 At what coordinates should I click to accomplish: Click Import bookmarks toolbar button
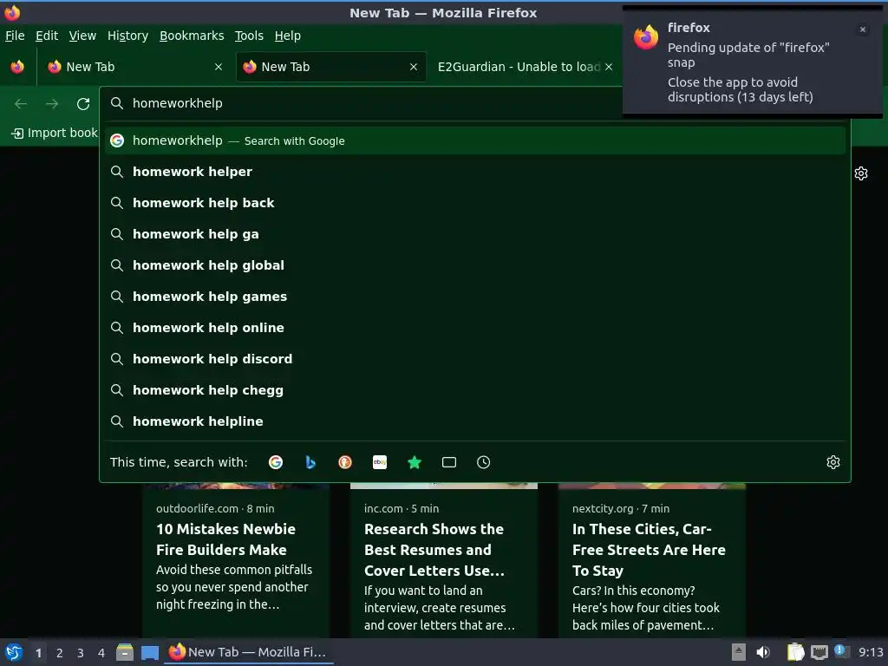tap(54, 133)
